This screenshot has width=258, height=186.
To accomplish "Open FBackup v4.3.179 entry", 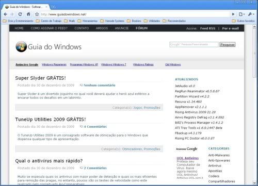I will coord(188,133).
